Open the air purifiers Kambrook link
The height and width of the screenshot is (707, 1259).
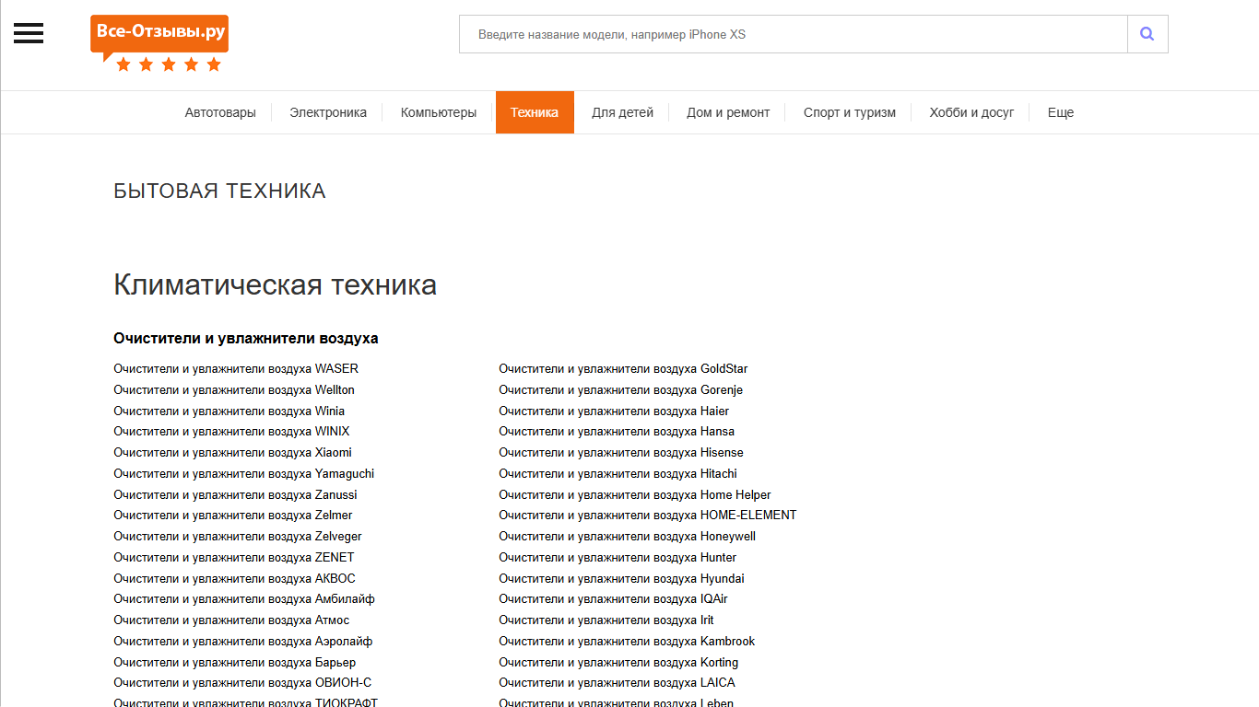(628, 641)
